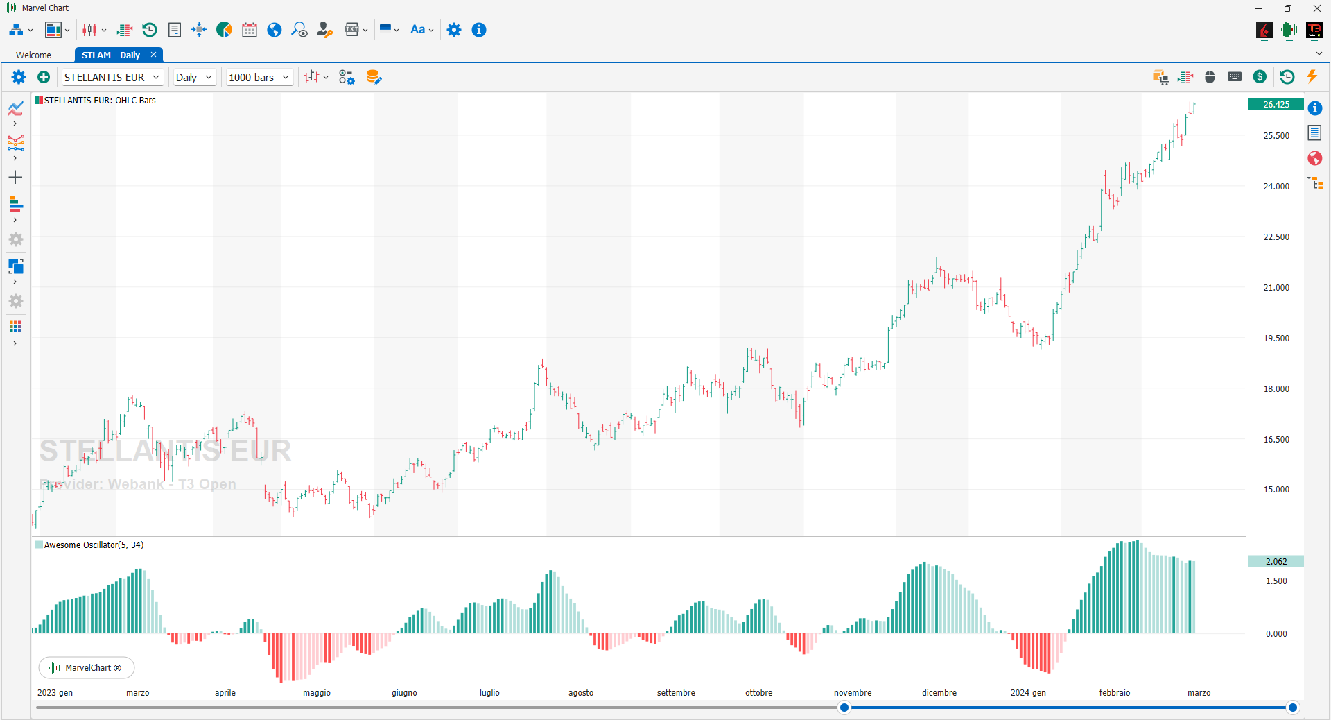Select the STLAM - Daily tab
This screenshot has width=1331, height=720.
pos(111,55)
